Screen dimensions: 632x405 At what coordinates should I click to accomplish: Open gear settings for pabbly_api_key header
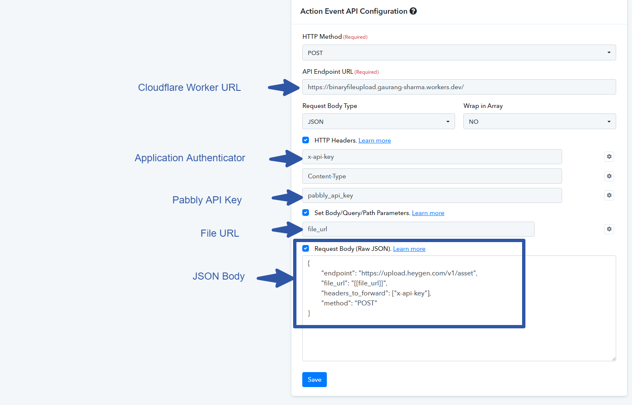[x=609, y=195]
